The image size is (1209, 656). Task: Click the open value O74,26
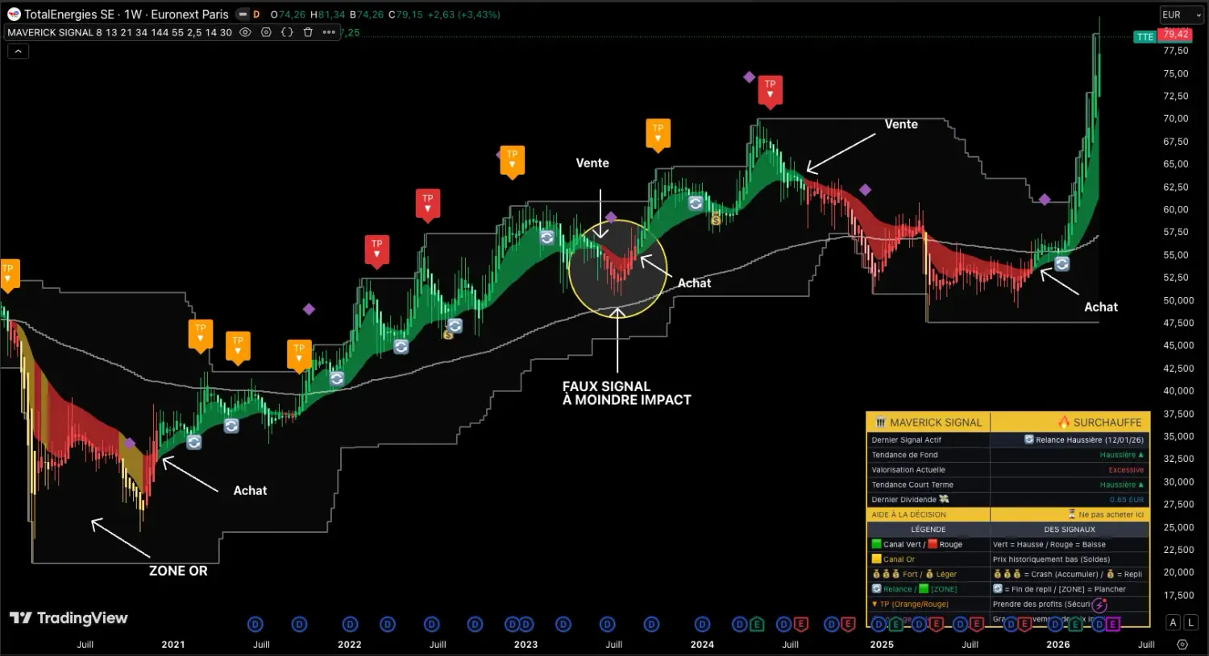tap(289, 14)
